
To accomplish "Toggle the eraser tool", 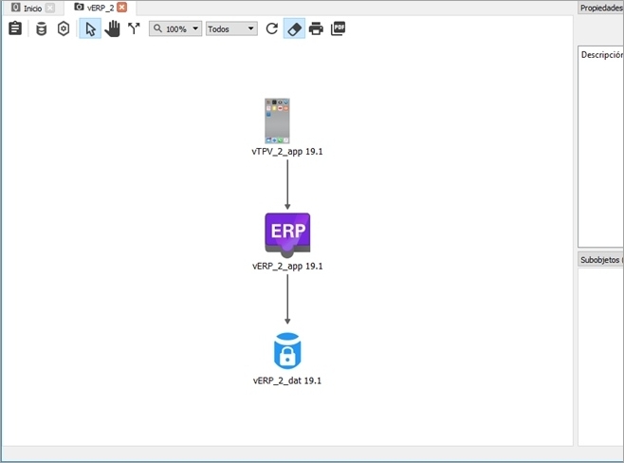I will [294, 28].
